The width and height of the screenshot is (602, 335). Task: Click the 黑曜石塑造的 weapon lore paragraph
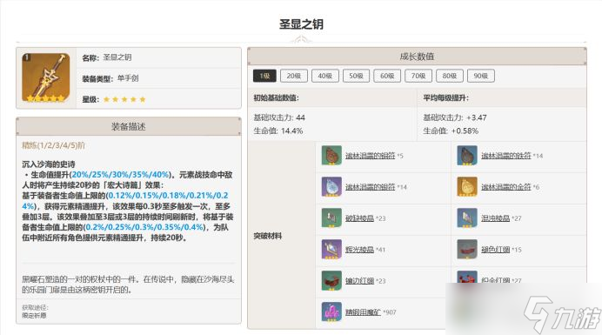pyautogui.click(x=128, y=285)
